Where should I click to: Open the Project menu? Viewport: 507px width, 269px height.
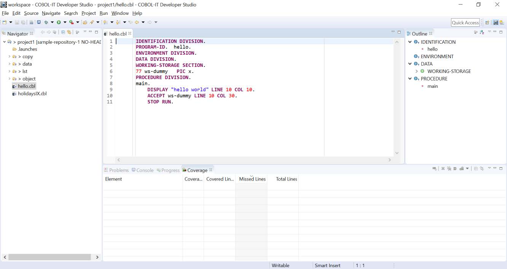coord(88,13)
